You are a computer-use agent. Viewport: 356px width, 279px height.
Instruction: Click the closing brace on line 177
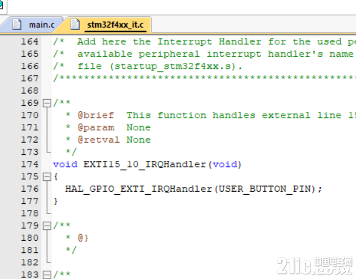coord(56,201)
